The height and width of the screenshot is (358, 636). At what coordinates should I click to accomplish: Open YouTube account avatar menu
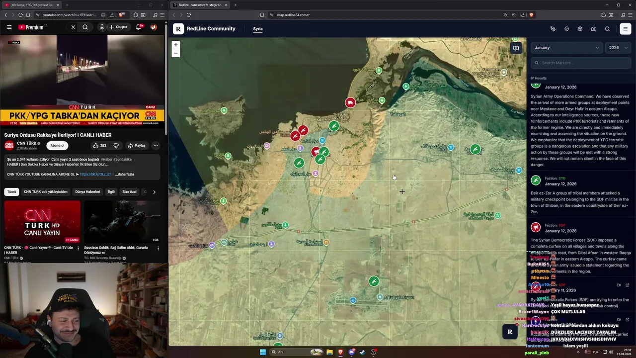[x=154, y=27]
